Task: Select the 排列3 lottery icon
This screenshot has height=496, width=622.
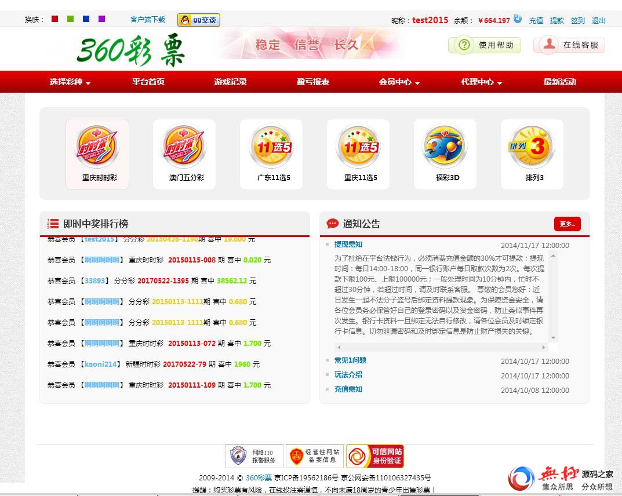Action: 532,154
